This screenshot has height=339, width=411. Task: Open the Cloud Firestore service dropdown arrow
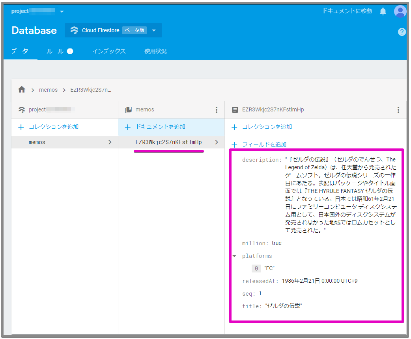coord(154,30)
